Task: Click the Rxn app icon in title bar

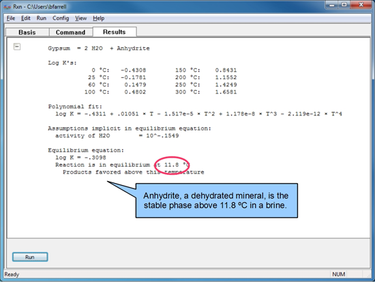Action: pyautogui.click(x=7, y=7)
